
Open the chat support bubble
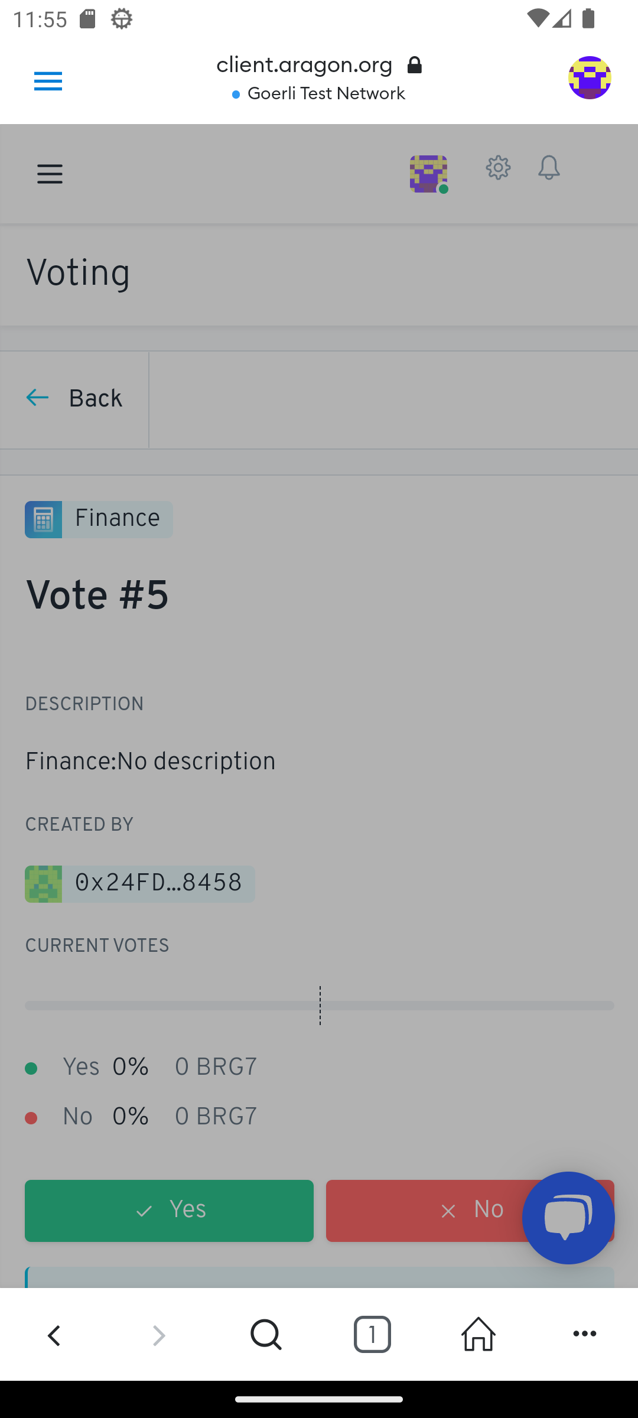tap(568, 1218)
